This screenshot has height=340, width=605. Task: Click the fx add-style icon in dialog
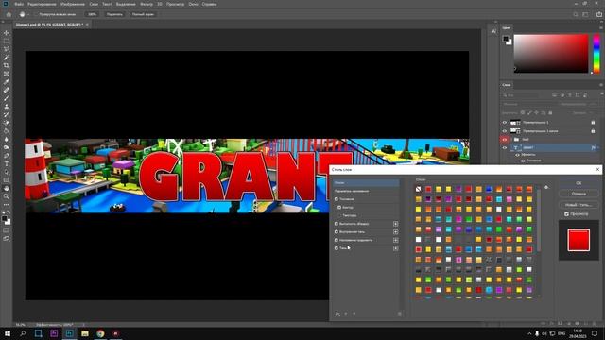click(x=337, y=314)
